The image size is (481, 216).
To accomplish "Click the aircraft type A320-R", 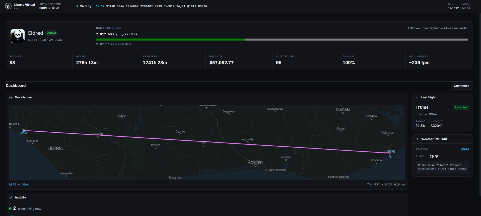I will click(x=437, y=126).
